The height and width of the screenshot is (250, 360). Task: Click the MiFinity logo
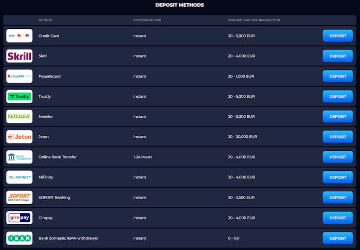pyautogui.click(x=20, y=177)
